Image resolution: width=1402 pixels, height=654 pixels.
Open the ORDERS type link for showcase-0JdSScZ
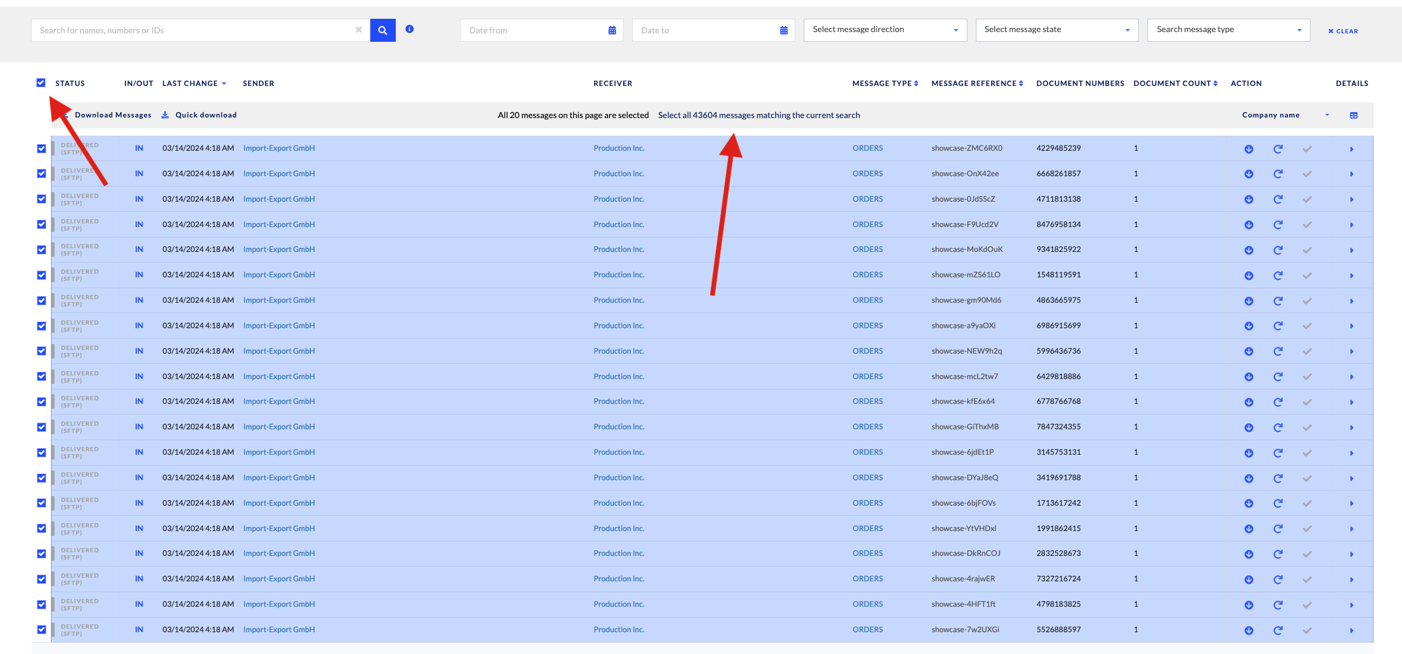tap(867, 199)
